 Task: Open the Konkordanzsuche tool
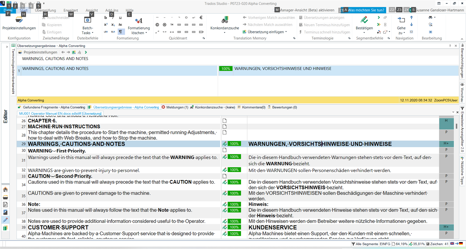click(x=224, y=25)
